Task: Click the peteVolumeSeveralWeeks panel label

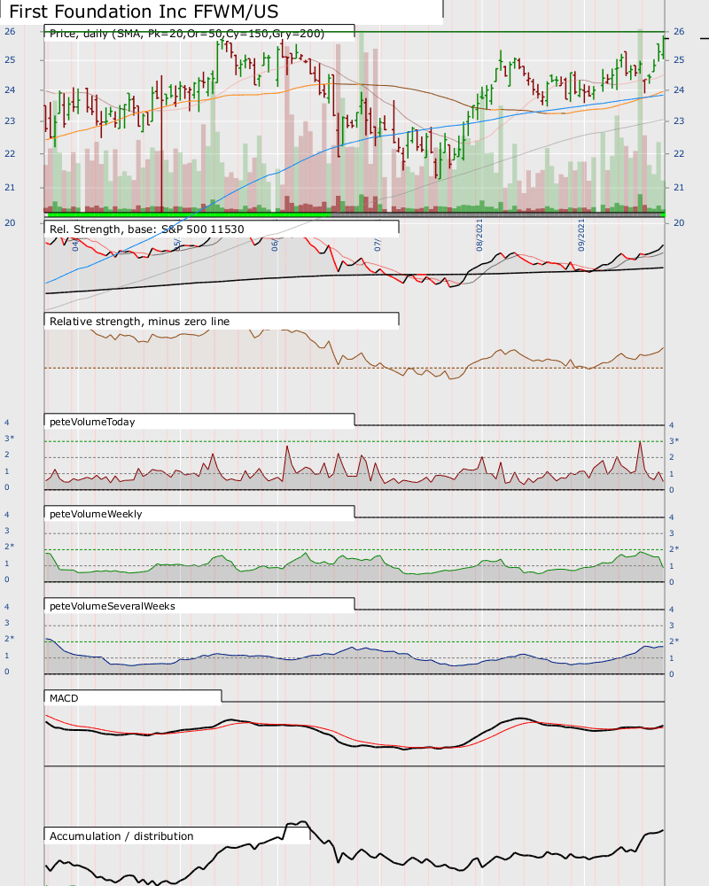Action: 113,606
